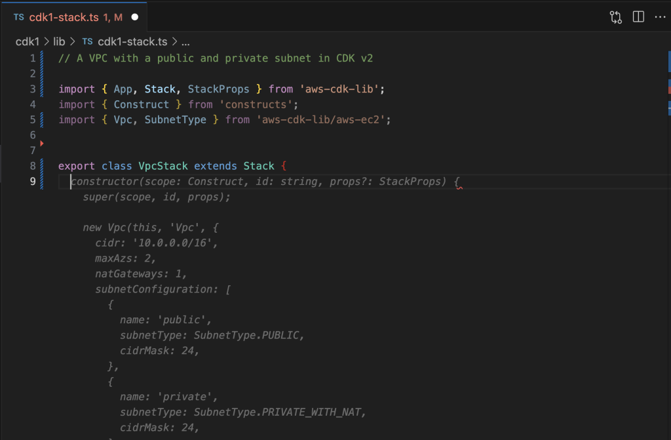This screenshot has width=671, height=440.
Task: Close the unsaved tab via the dot
Action: click(135, 17)
